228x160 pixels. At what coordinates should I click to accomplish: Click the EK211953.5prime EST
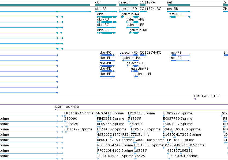tap(65, 116)
